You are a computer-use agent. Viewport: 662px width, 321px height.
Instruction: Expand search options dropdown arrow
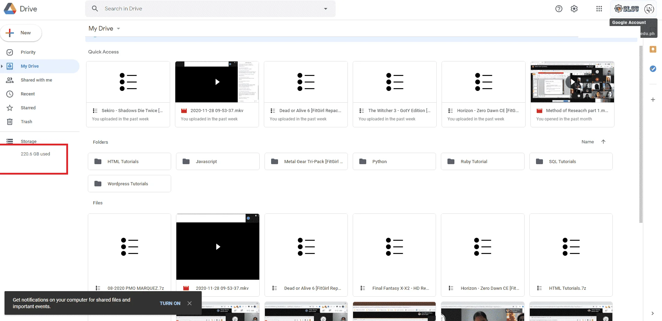coord(326,9)
